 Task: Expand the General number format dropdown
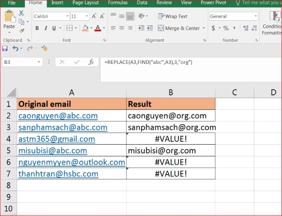tap(255, 16)
